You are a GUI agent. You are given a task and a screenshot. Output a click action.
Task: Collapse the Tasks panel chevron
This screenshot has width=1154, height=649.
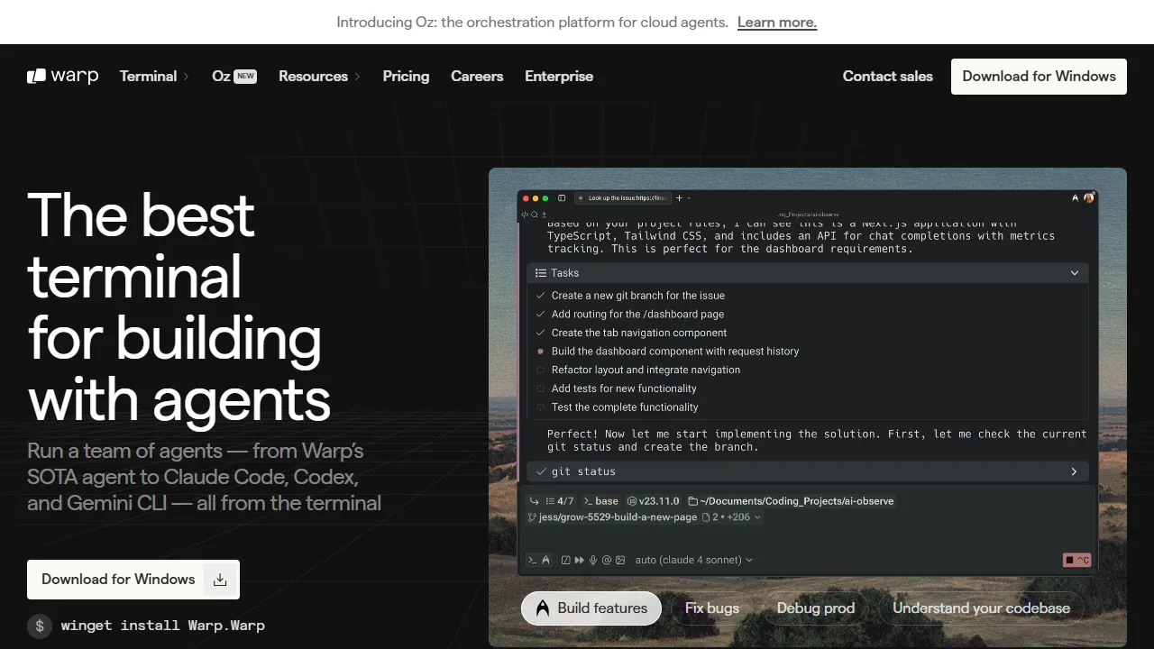click(x=1074, y=273)
